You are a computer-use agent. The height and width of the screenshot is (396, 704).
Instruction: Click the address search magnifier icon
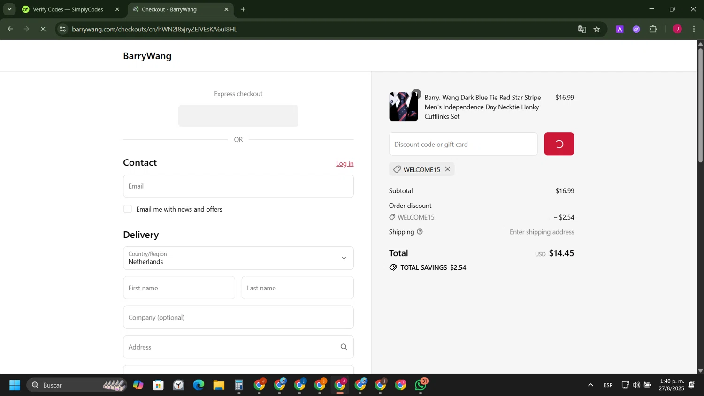(x=344, y=347)
